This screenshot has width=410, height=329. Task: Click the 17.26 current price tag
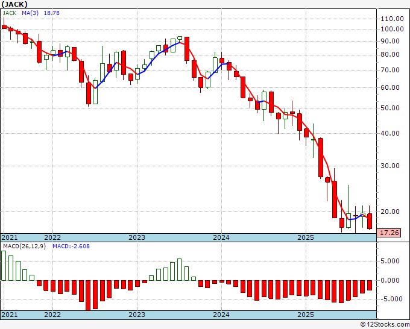click(x=389, y=233)
